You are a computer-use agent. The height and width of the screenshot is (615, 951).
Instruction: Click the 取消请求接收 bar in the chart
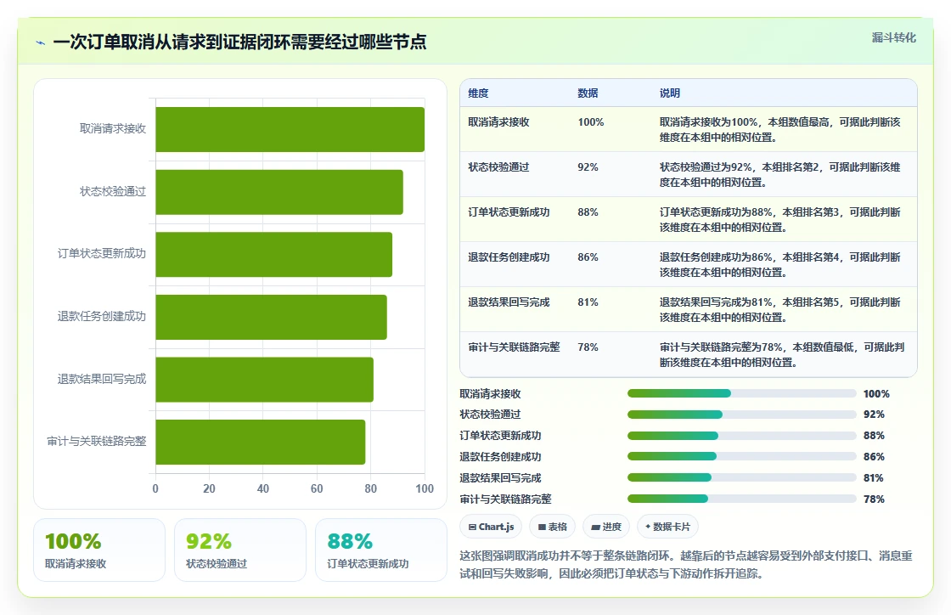(290, 129)
